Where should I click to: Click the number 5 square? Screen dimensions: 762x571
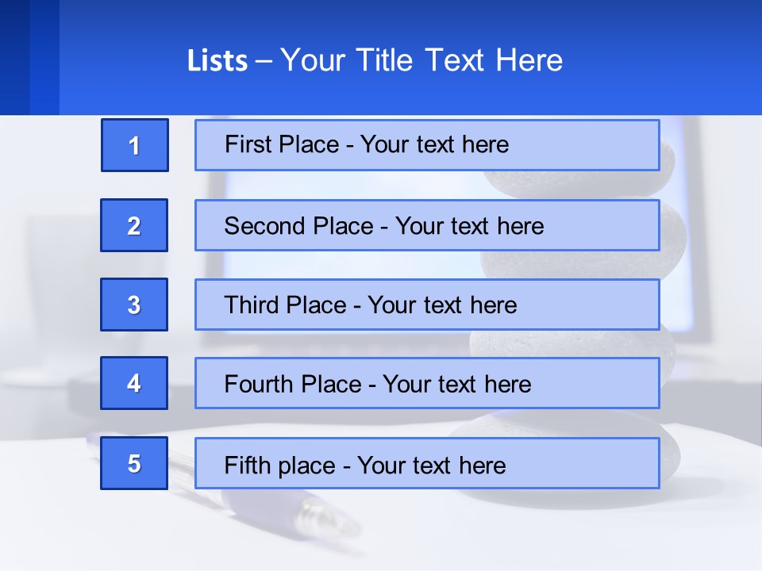pyautogui.click(x=134, y=463)
